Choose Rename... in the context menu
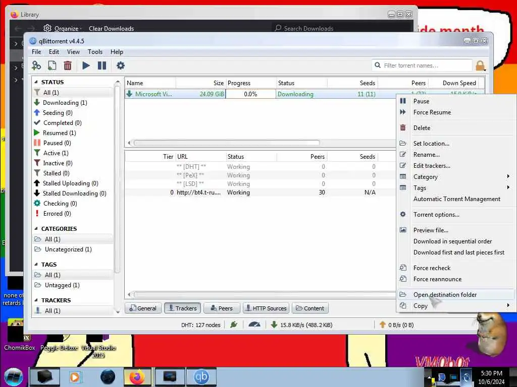Image resolution: width=517 pixels, height=387 pixels. click(x=456, y=155)
